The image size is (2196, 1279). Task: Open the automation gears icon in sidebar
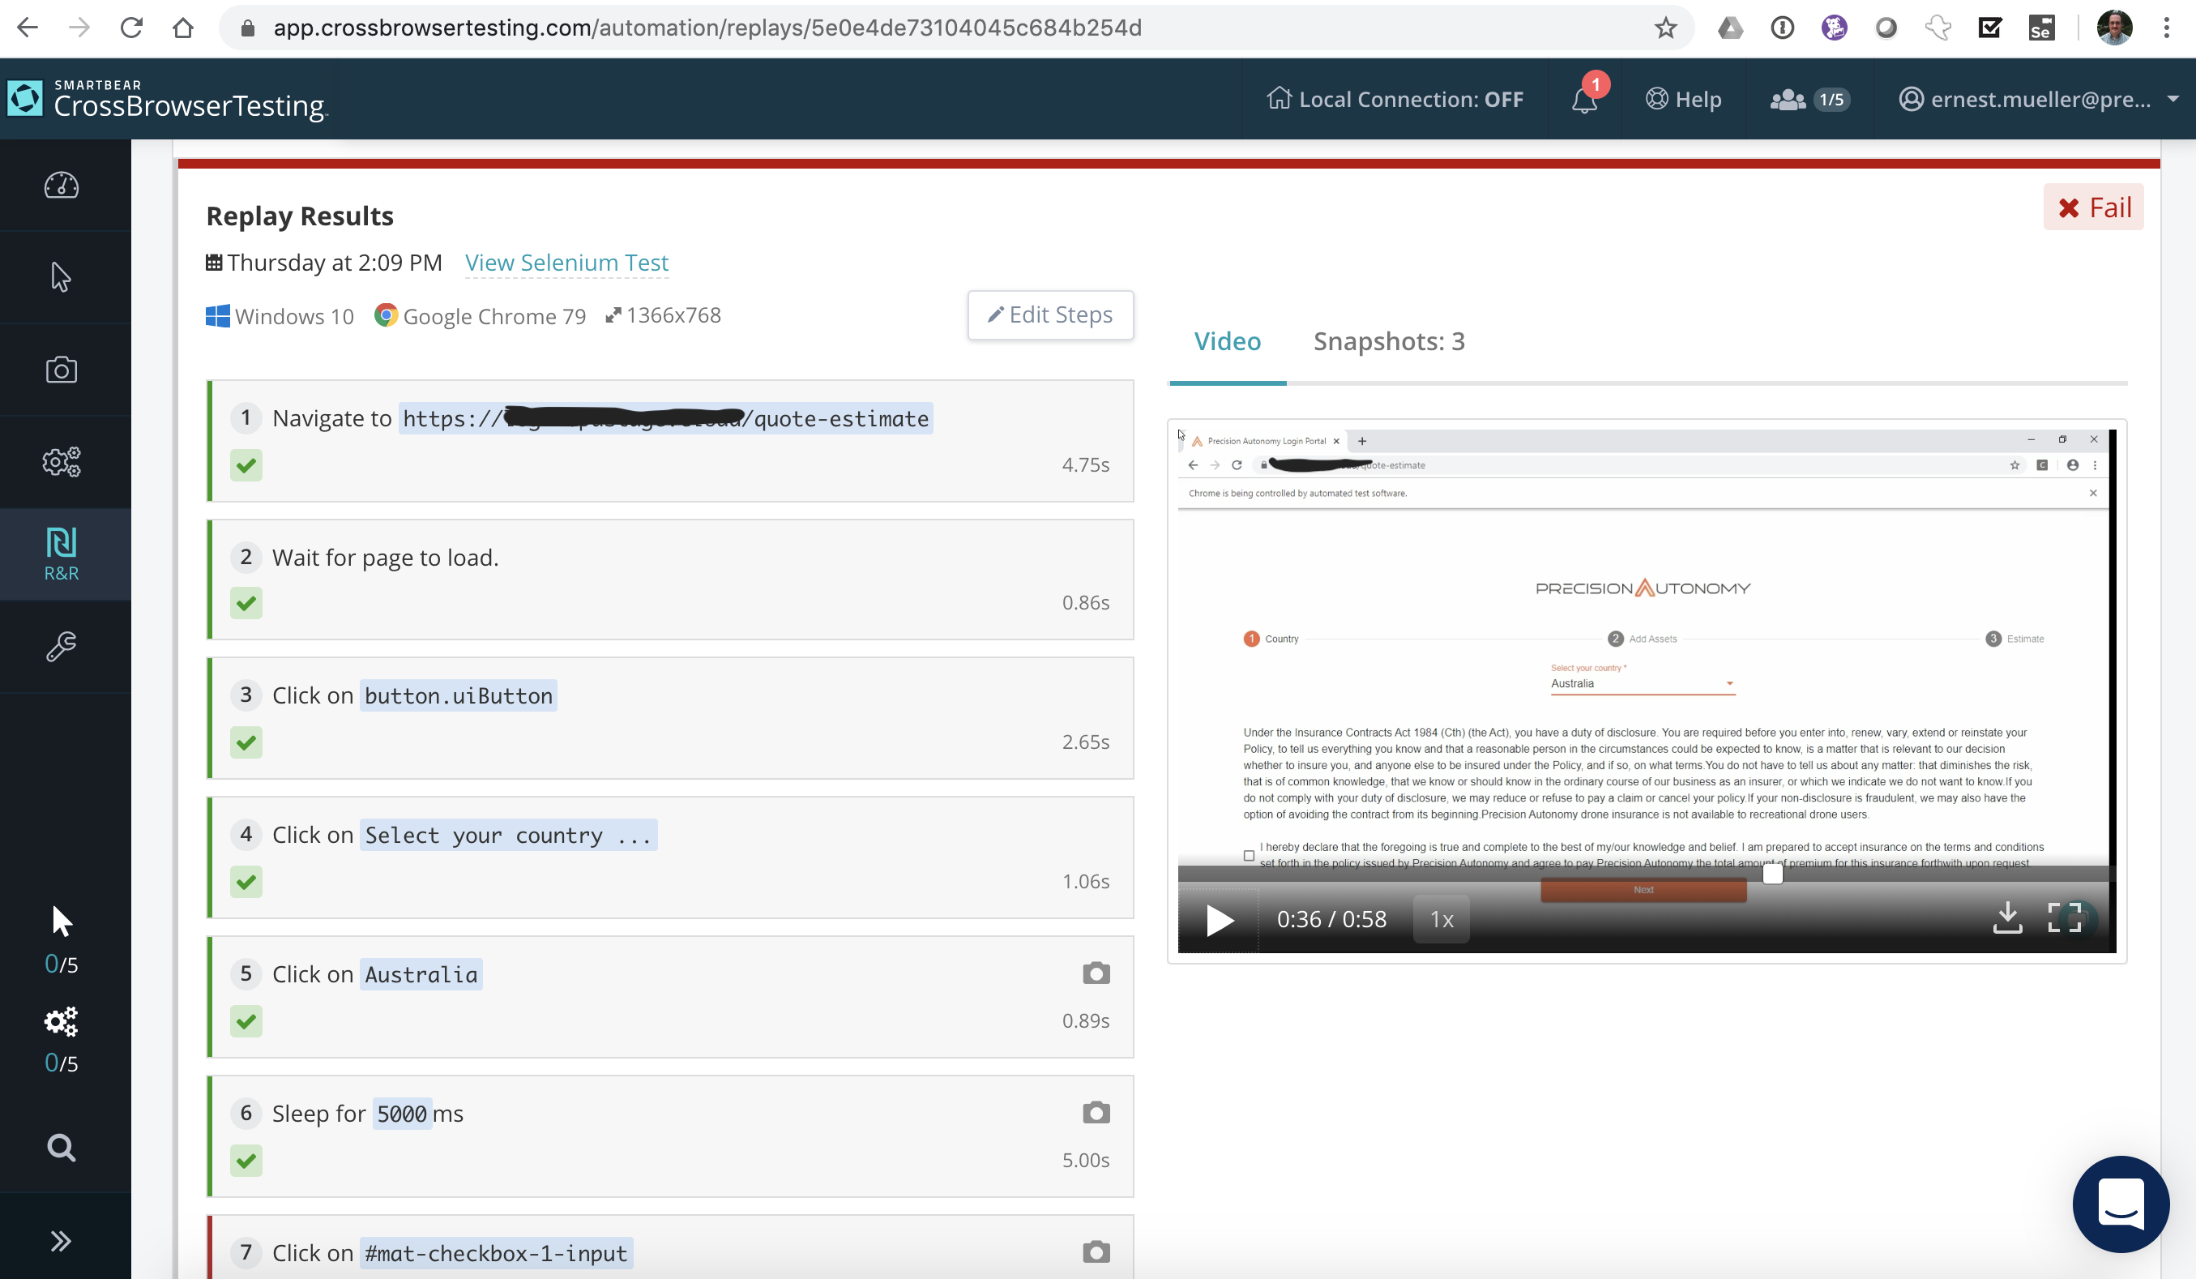coord(61,461)
